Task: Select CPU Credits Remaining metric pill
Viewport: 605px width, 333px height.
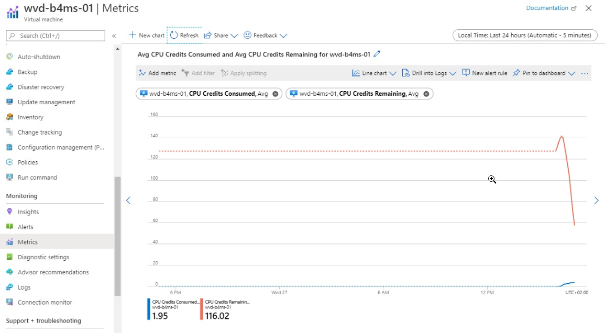Action: tap(359, 94)
